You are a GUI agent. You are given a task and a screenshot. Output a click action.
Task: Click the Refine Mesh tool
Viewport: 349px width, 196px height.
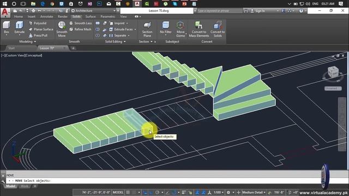80,29
